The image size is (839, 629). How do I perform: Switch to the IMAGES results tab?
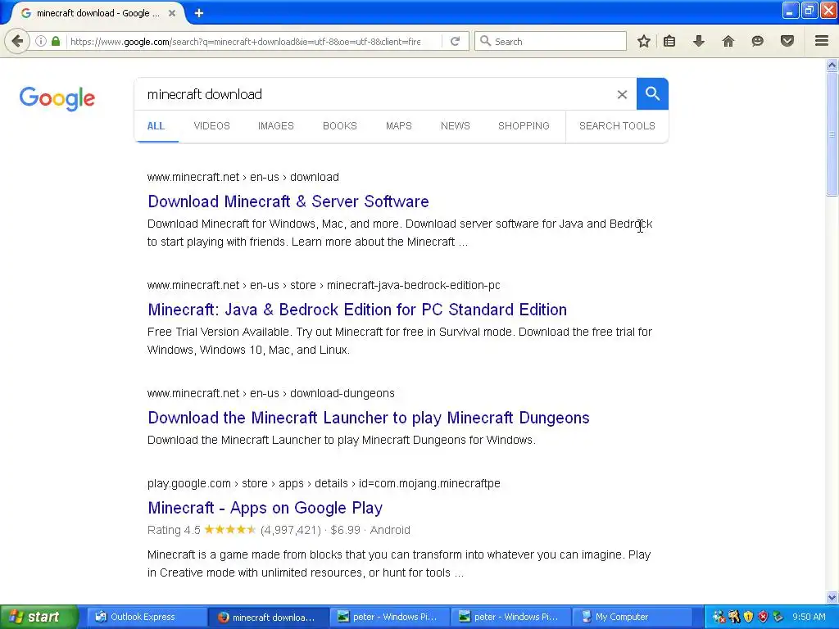(x=276, y=125)
